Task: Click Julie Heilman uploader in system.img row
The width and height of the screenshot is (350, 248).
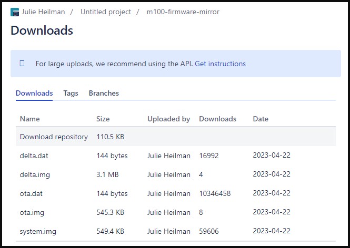Action: [x=168, y=231]
